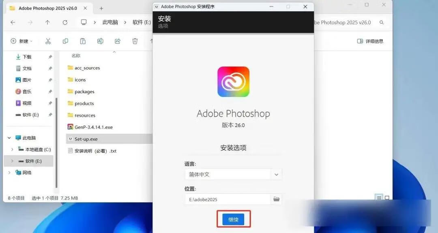Select the resources folder

pos(81,115)
